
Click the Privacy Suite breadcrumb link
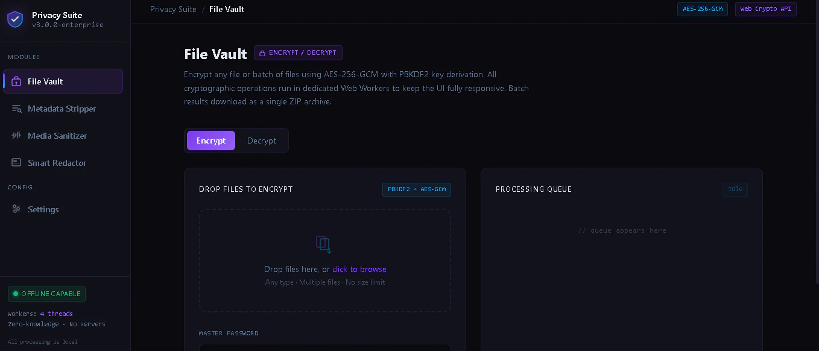click(173, 9)
